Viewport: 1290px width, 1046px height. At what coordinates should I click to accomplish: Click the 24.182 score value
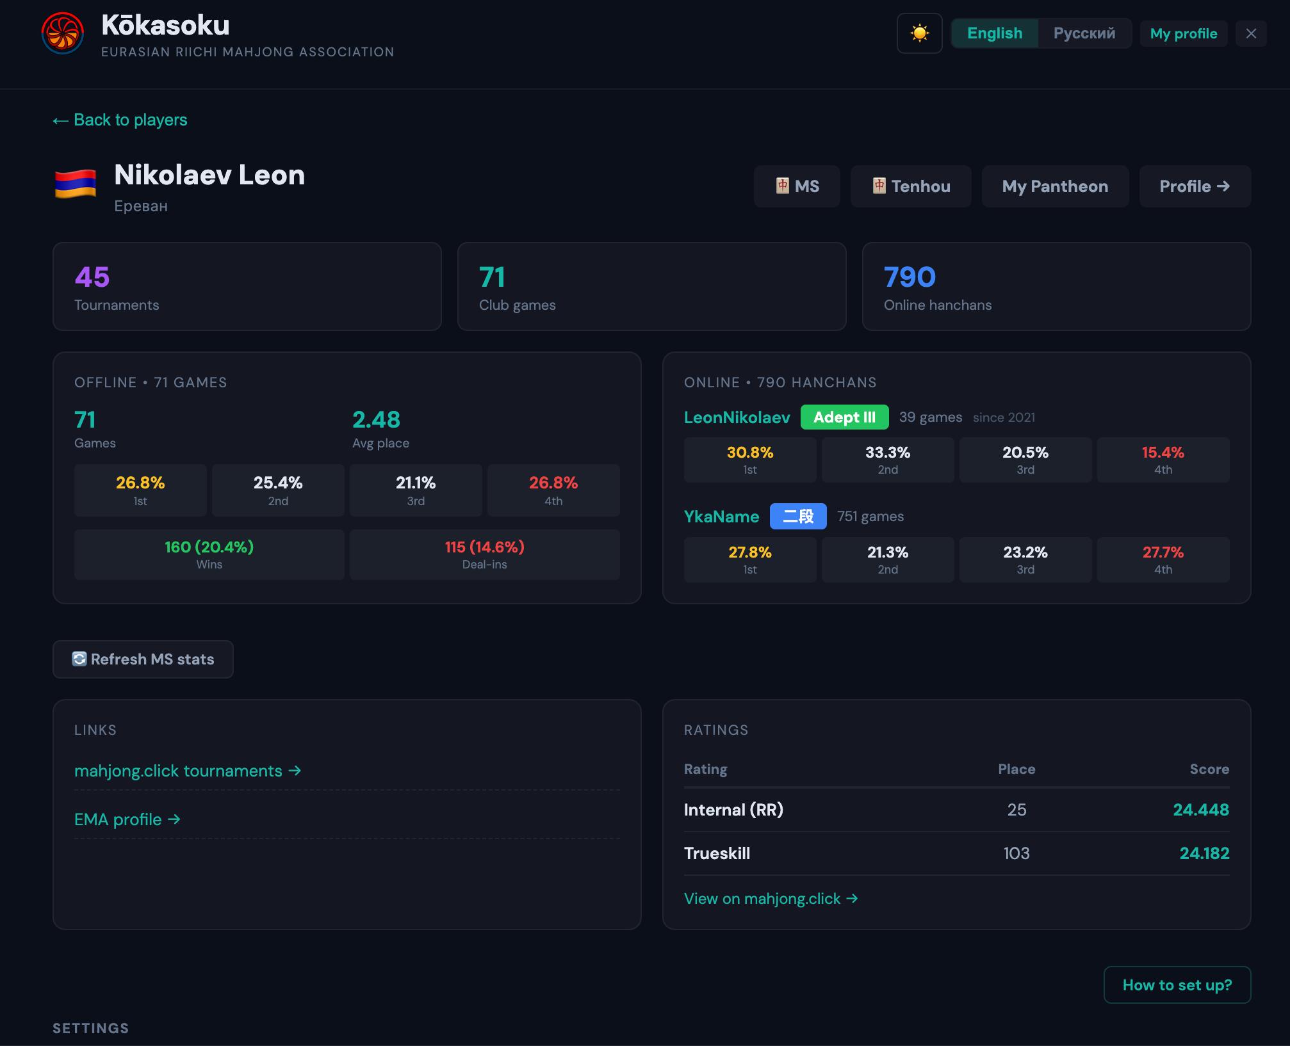pyautogui.click(x=1204, y=853)
